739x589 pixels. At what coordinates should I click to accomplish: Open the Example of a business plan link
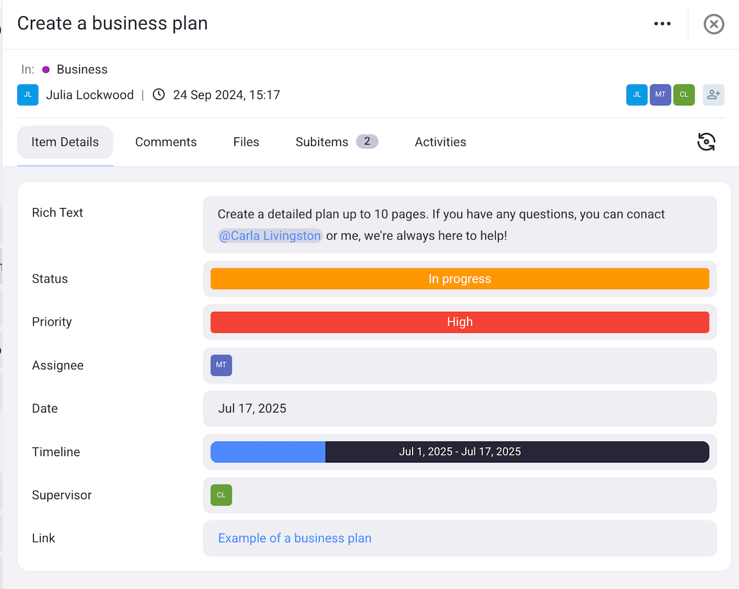pyautogui.click(x=294, y=538)
